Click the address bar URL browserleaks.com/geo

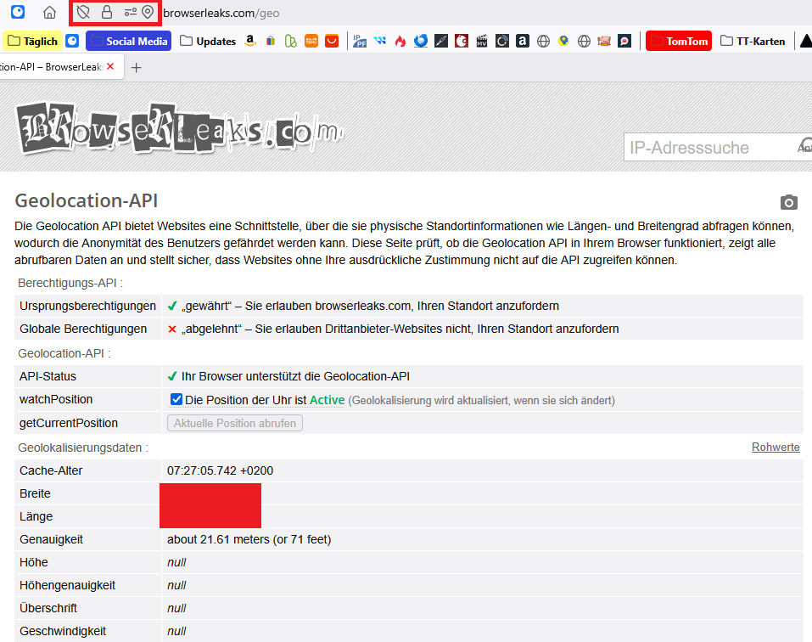coord(221,13)
